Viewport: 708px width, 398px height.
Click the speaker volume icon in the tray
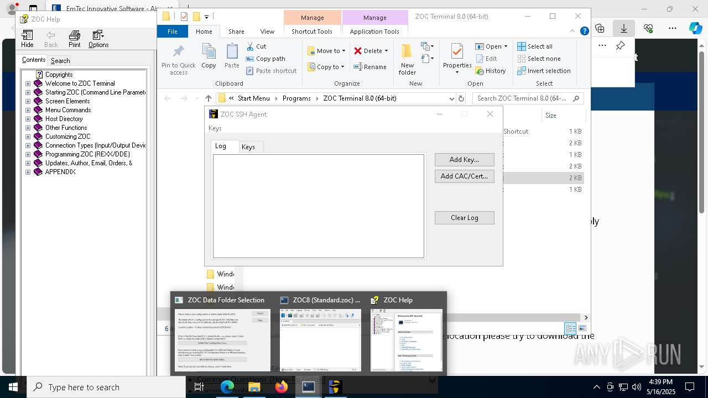pyautogui.click(x=637, y=387)
